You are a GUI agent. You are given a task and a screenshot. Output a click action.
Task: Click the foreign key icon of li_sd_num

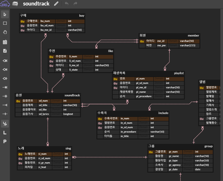[x=51, y=61]
